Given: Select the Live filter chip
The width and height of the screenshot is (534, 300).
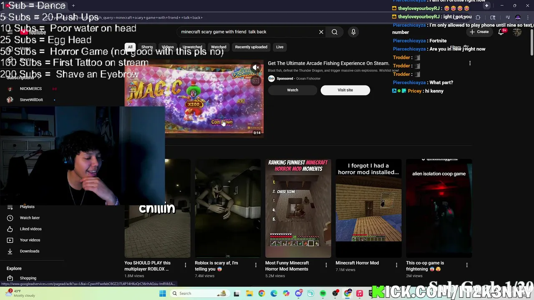Looking at the screenshot, I should pos(280,47).
